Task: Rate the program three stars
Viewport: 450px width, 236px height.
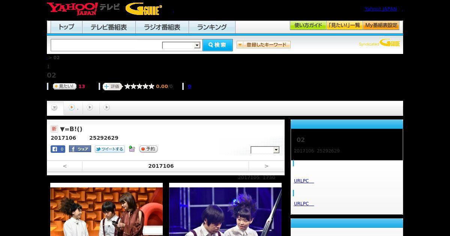Action: tap(139, 87)
